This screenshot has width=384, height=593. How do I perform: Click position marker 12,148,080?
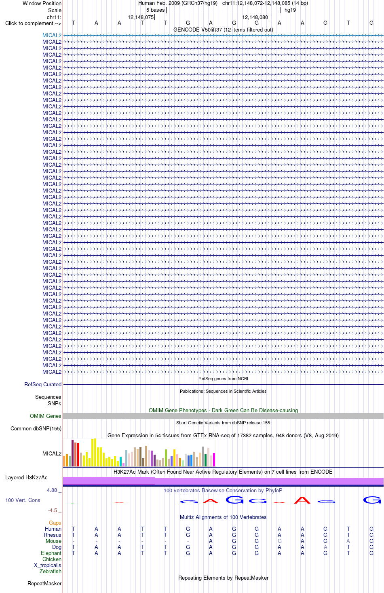click(x=255, y=17)
